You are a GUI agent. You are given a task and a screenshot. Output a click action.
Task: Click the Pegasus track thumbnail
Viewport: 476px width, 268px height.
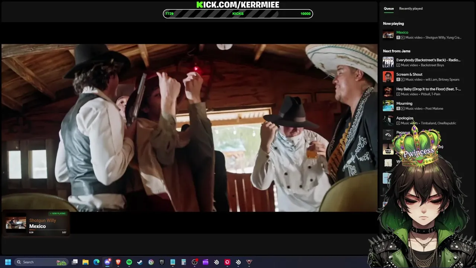388,135
